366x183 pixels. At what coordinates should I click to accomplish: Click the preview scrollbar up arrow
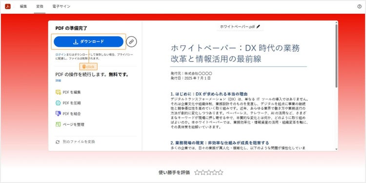(x=336, y=22)
